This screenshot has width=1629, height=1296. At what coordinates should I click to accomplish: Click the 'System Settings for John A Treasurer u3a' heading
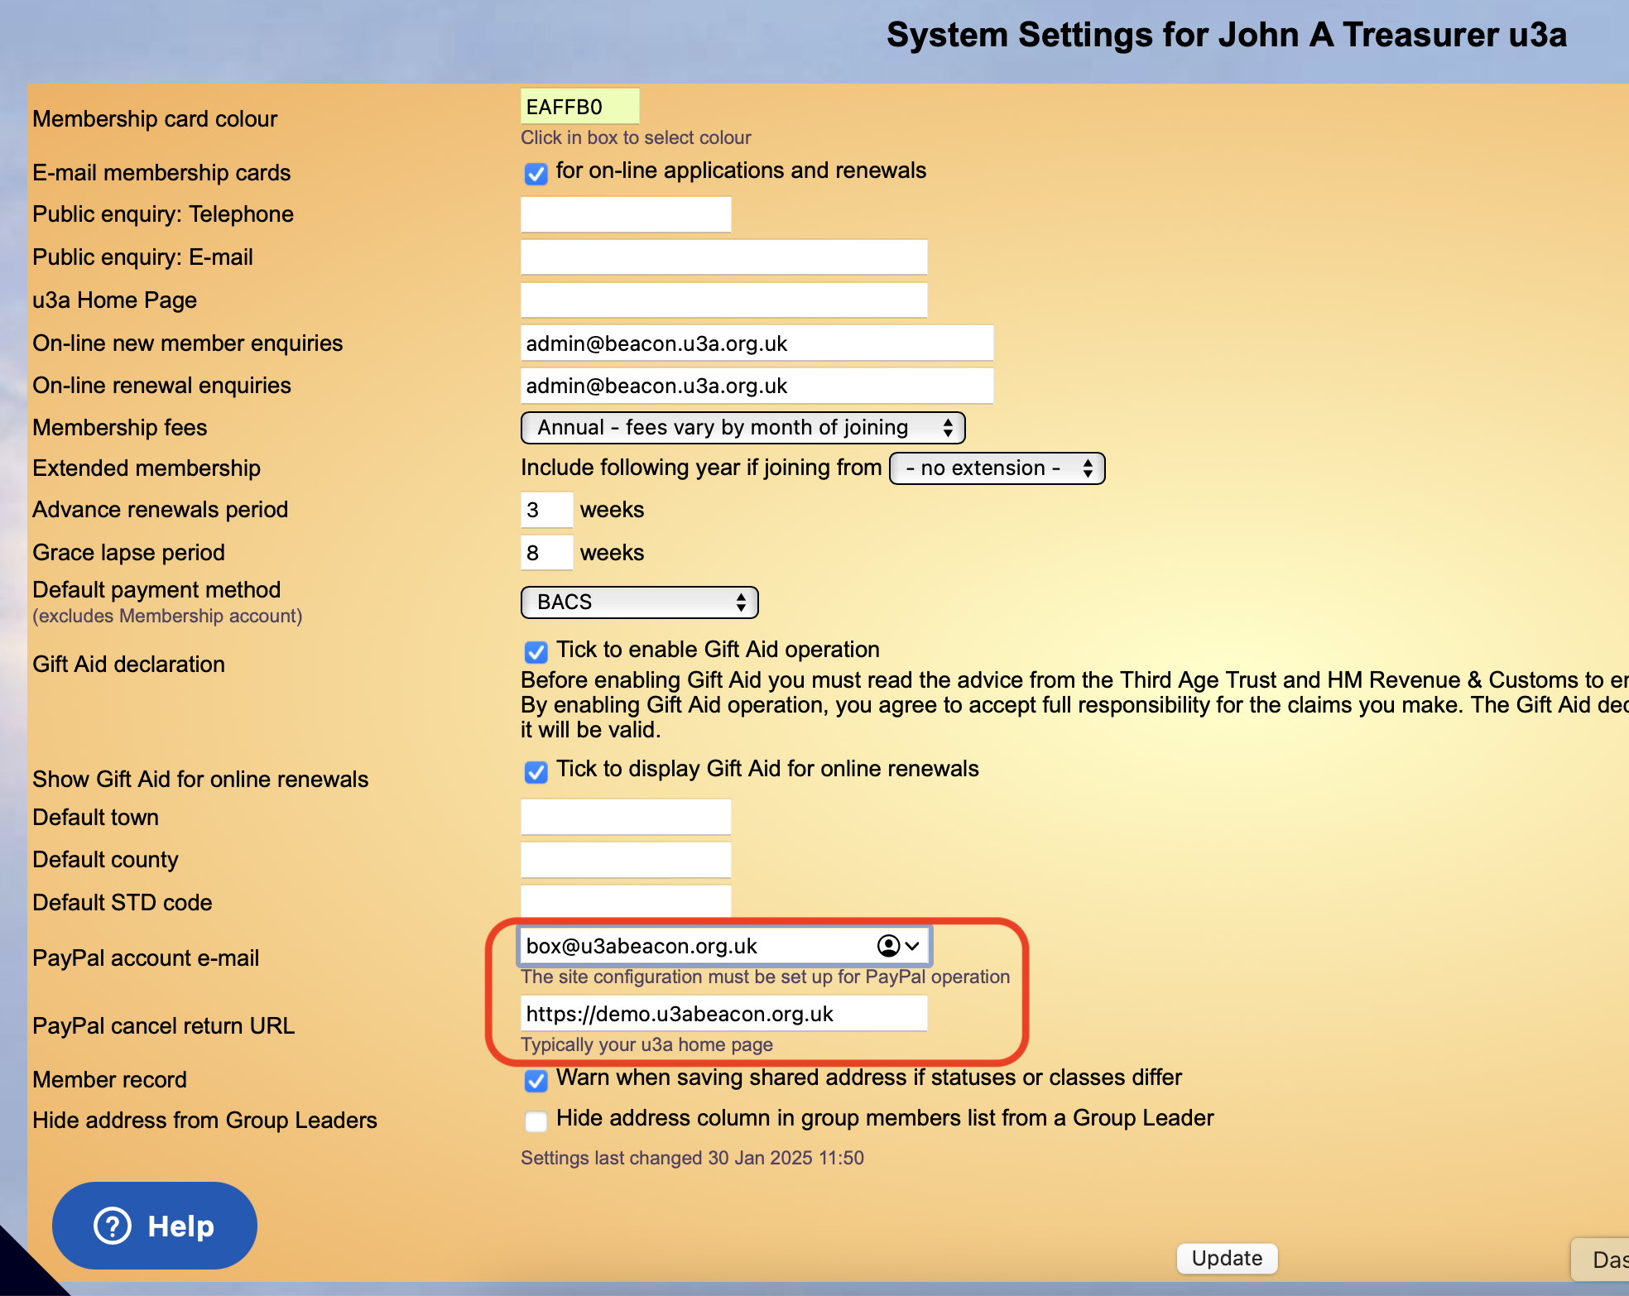1227,35
